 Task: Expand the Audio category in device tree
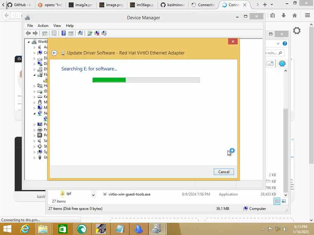point(34,47)
